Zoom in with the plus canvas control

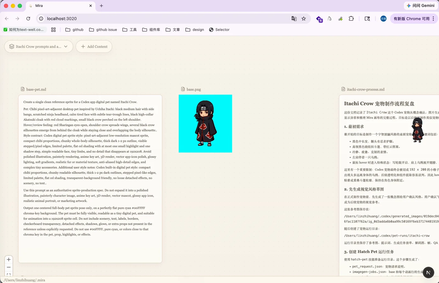pos(9,260)
